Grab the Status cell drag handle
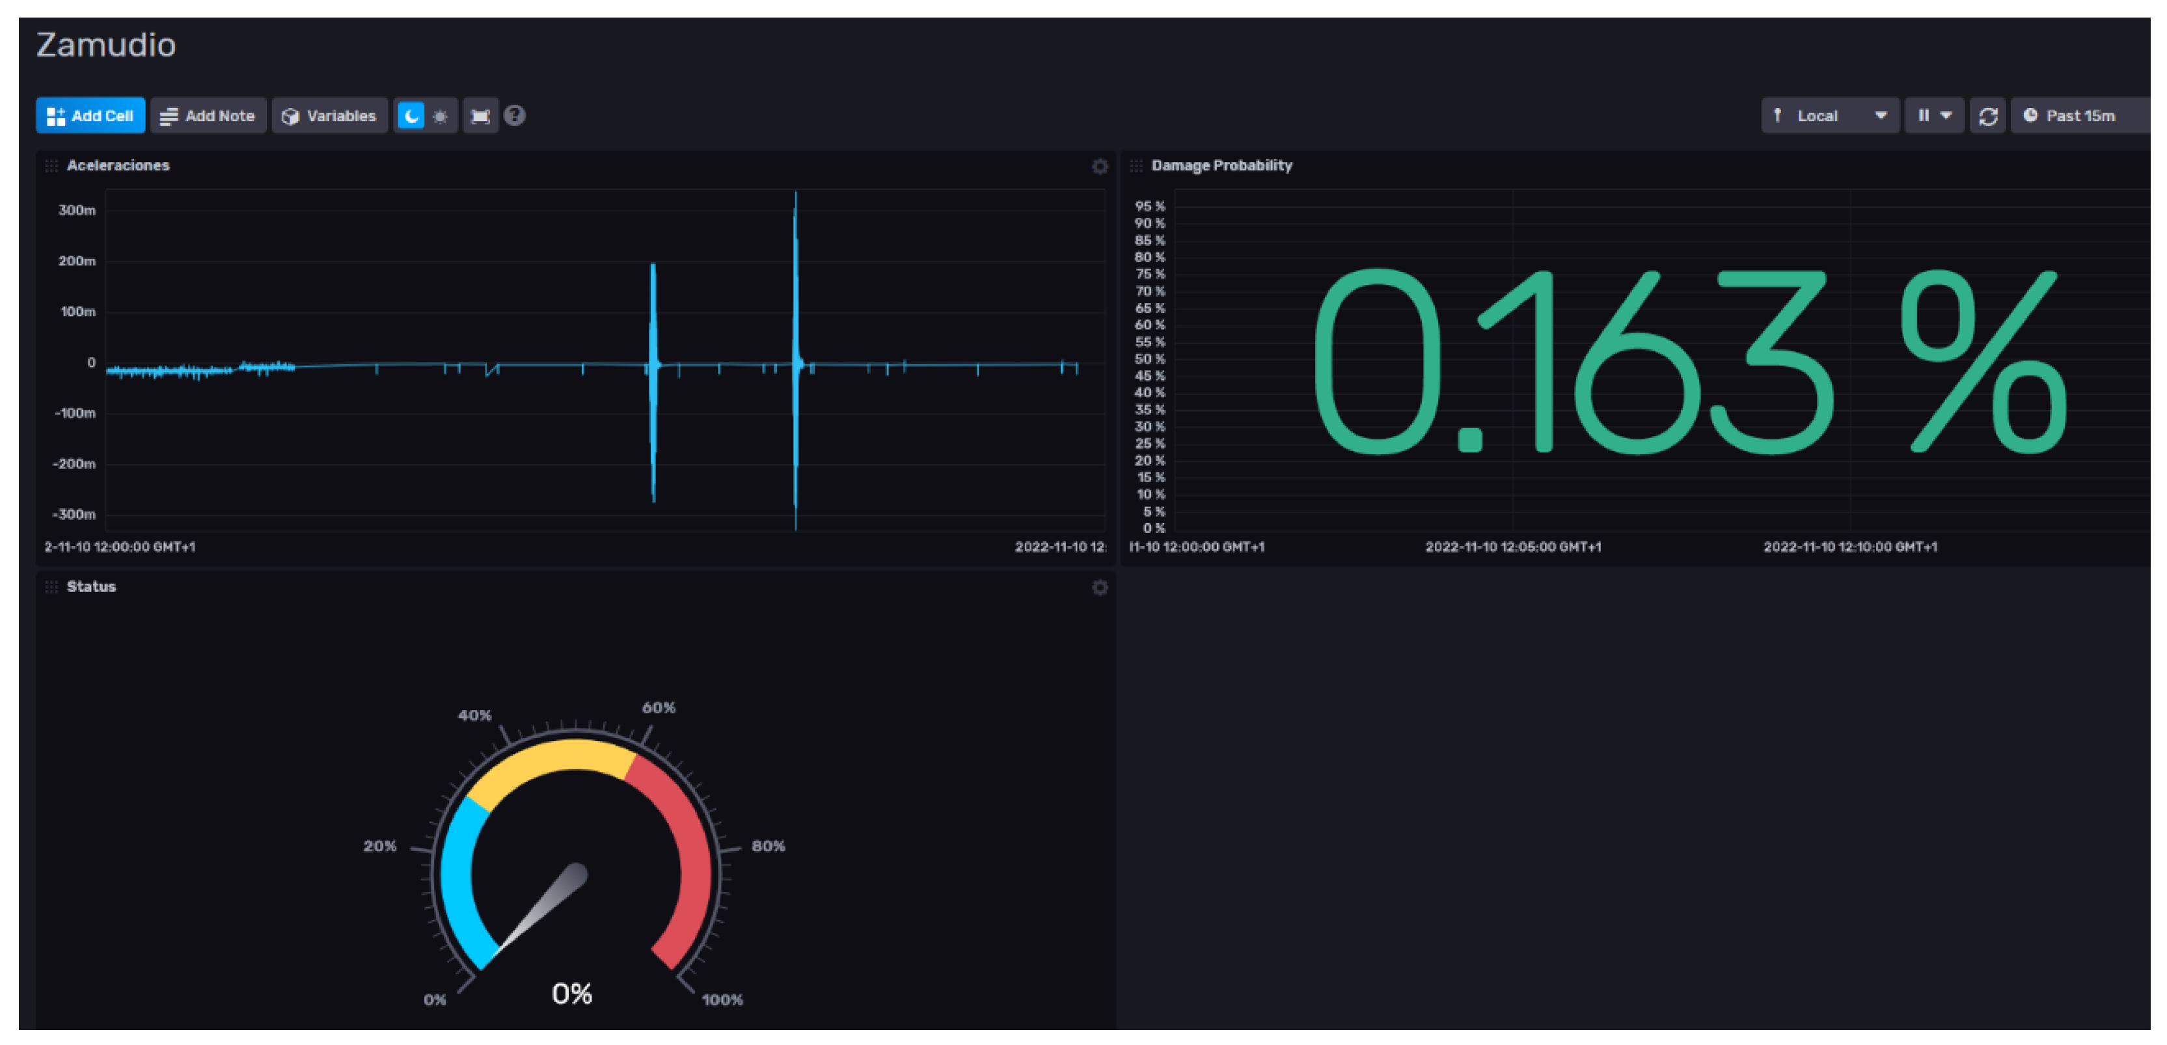Screen dimensions: 2167x1045 [51, 588]
